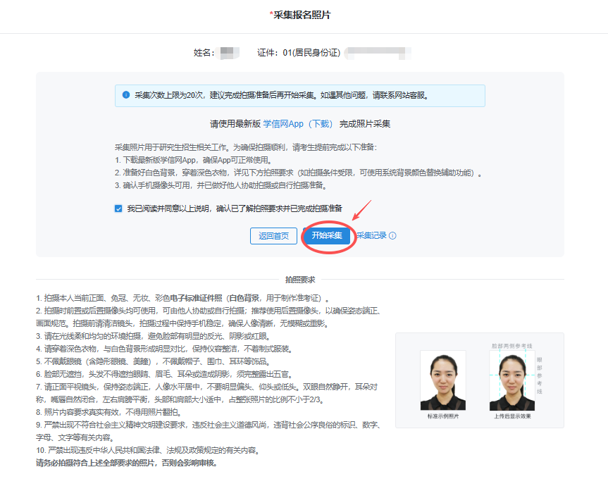Click the 证件：01(居民身份证) text
Screen dimensions: 608x479
click(x=299, y=53)
